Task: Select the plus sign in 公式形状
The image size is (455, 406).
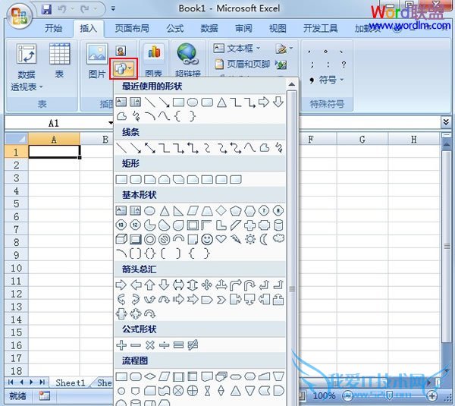Action: 121,345
